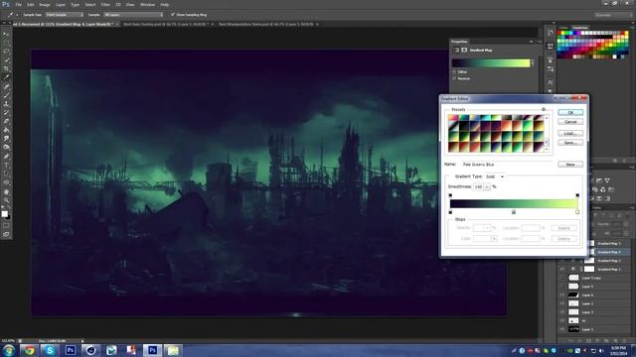Switch to the Color panel tab
Image resolution: width=636 pixels, height=357 pixels.
pos(563,28)
